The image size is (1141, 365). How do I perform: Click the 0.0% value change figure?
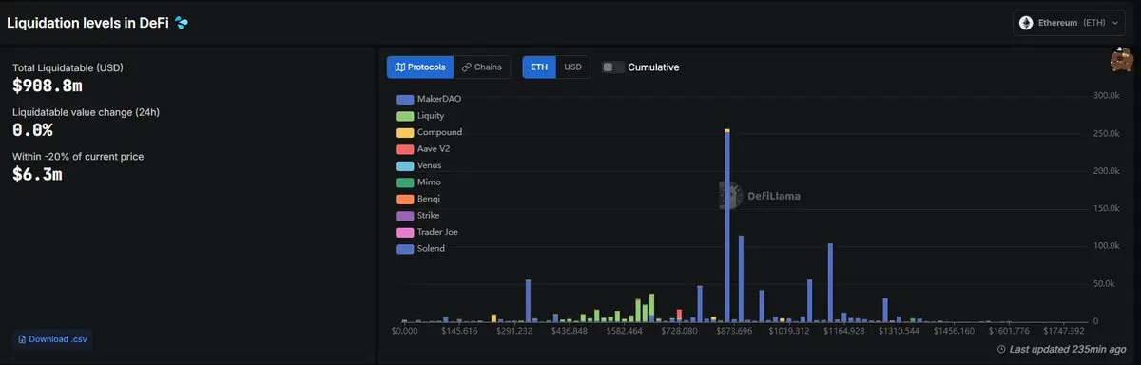click(32, 130)
